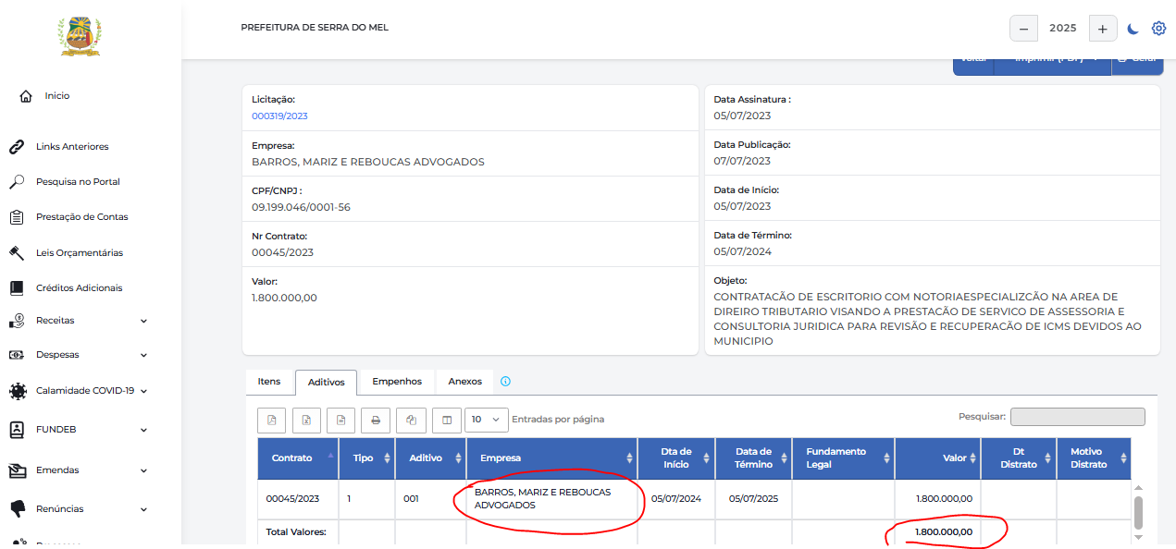
Task: Switch to the Itens tab
Action: coord(269,382)
